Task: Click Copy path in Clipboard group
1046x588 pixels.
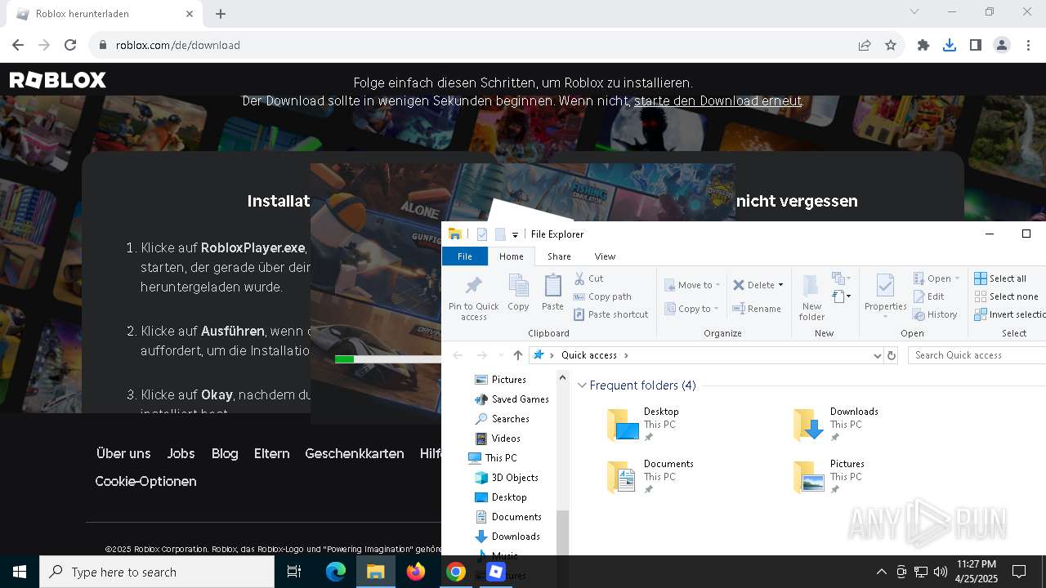Action: [602, 296]
